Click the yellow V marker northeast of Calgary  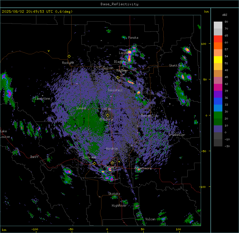click(x=119, y=162)
